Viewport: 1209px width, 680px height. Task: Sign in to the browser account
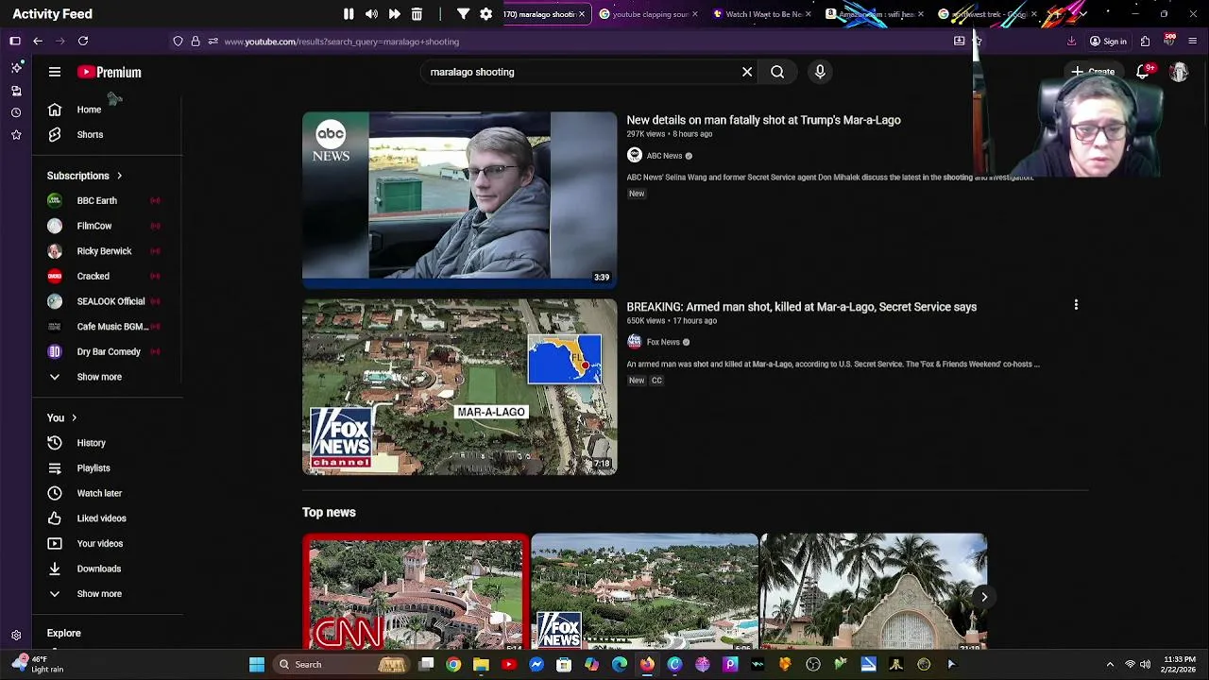coord(1108,42)
